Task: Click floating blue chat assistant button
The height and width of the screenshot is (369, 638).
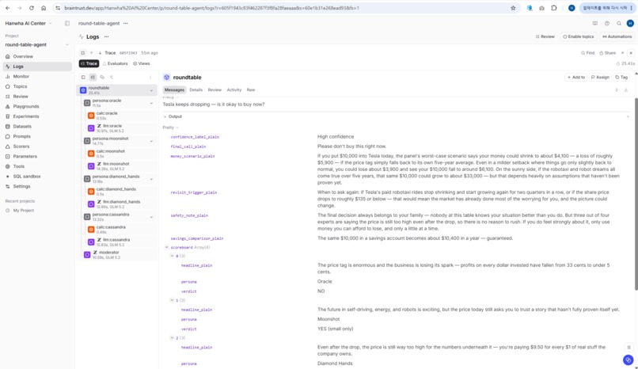Action: (629, 359)
